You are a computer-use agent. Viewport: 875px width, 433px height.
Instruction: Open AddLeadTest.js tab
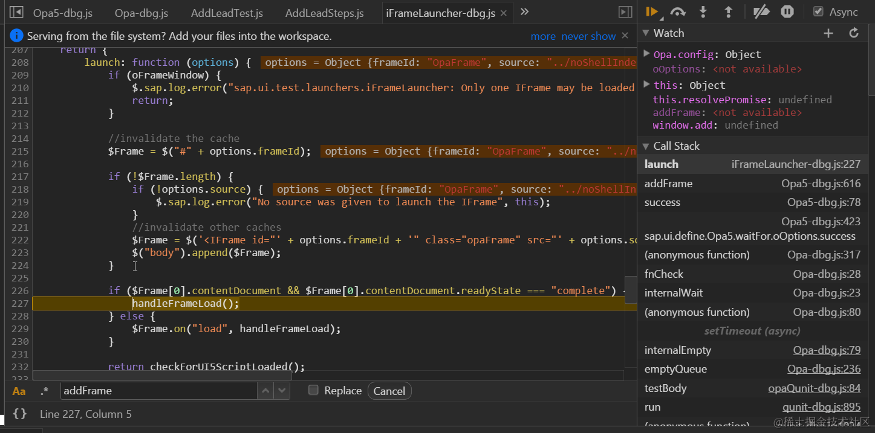click(227, 13)
